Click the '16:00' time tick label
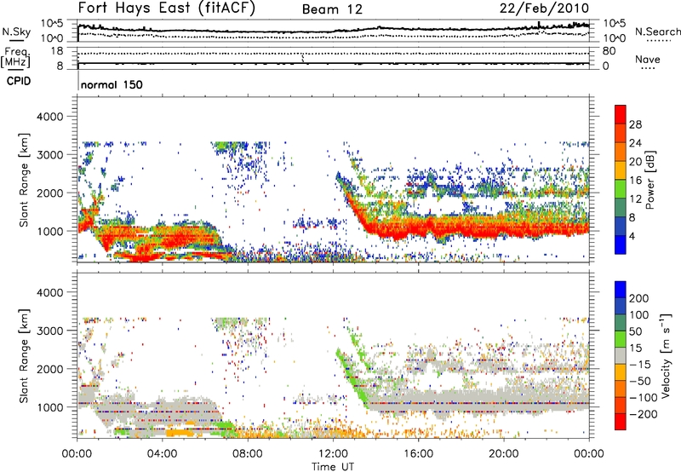 click(418, 454)
